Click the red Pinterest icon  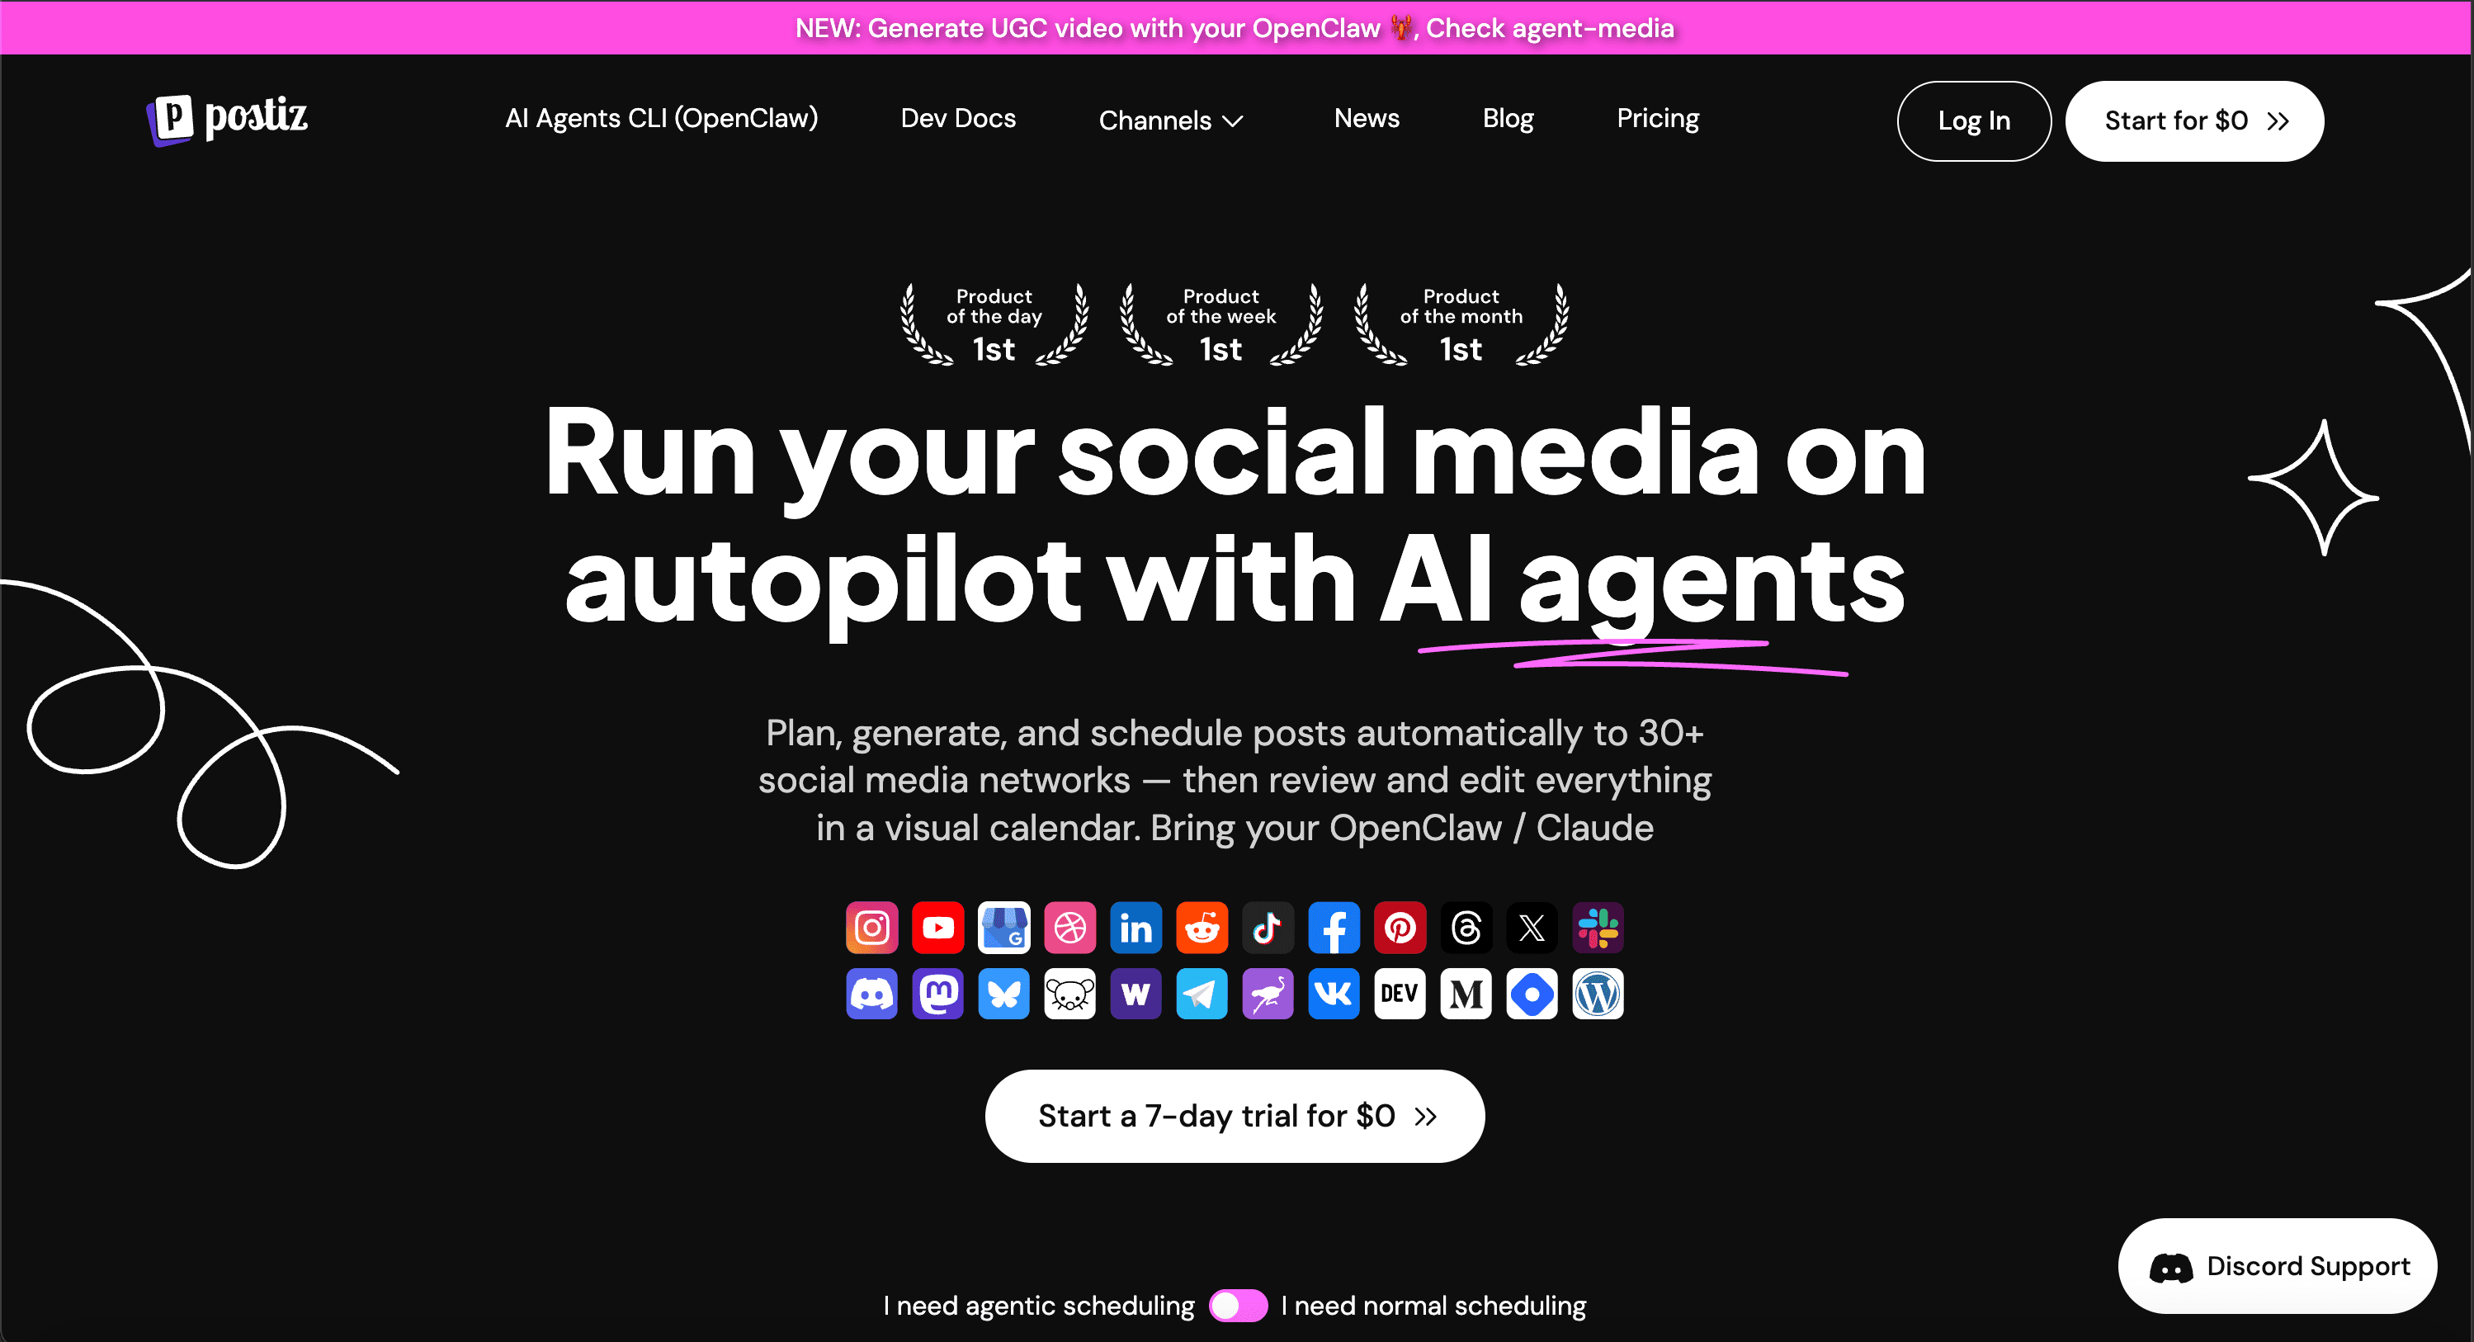tap(1400, 927)
